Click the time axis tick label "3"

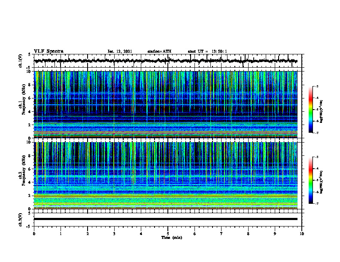pyautogui.click(x=114, y=234)
